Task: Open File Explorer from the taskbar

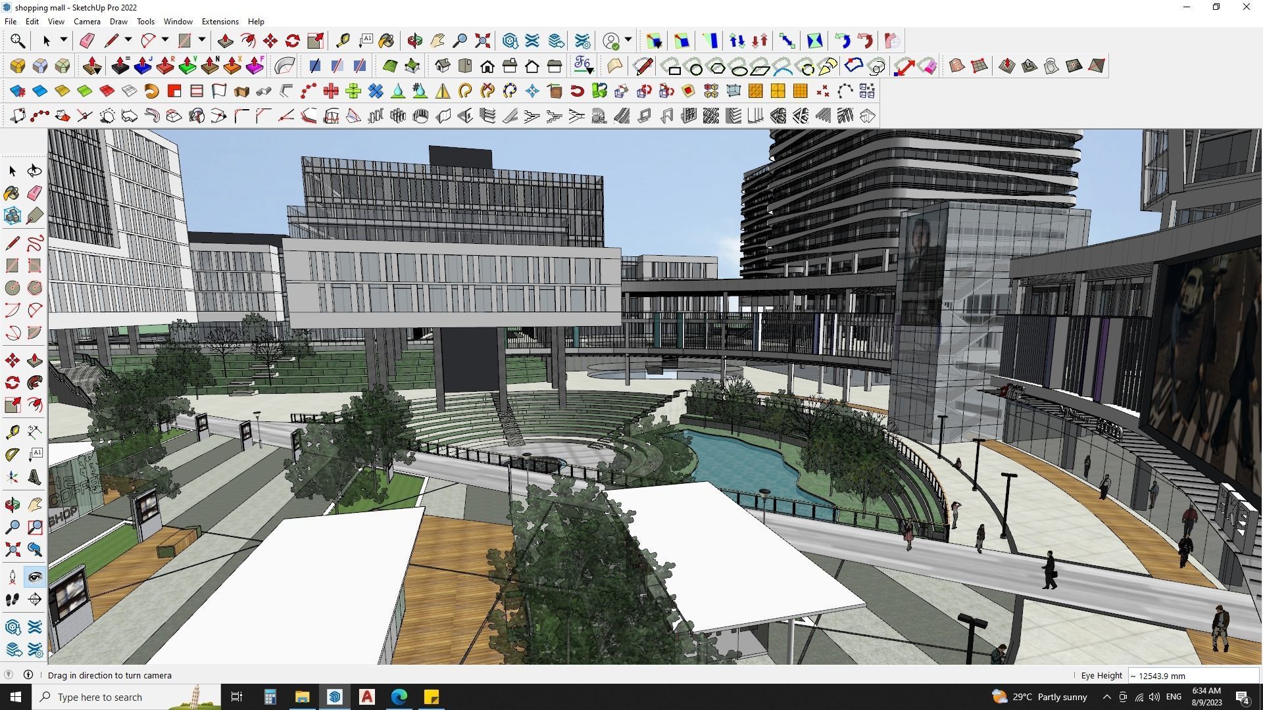Action: 302,697
